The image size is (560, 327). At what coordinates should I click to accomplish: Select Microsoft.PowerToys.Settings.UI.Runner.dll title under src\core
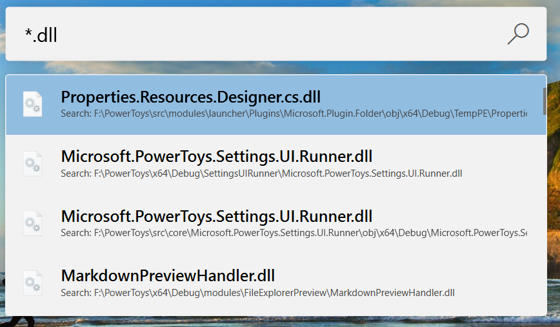[x=216, y=215]
